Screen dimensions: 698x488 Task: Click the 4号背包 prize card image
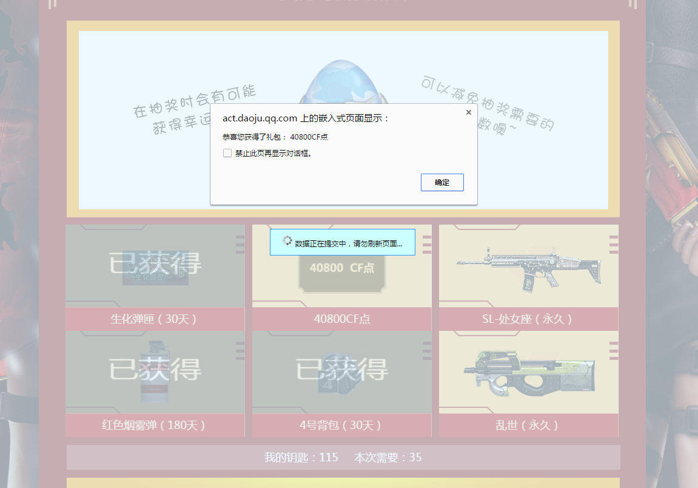[342, 372]
